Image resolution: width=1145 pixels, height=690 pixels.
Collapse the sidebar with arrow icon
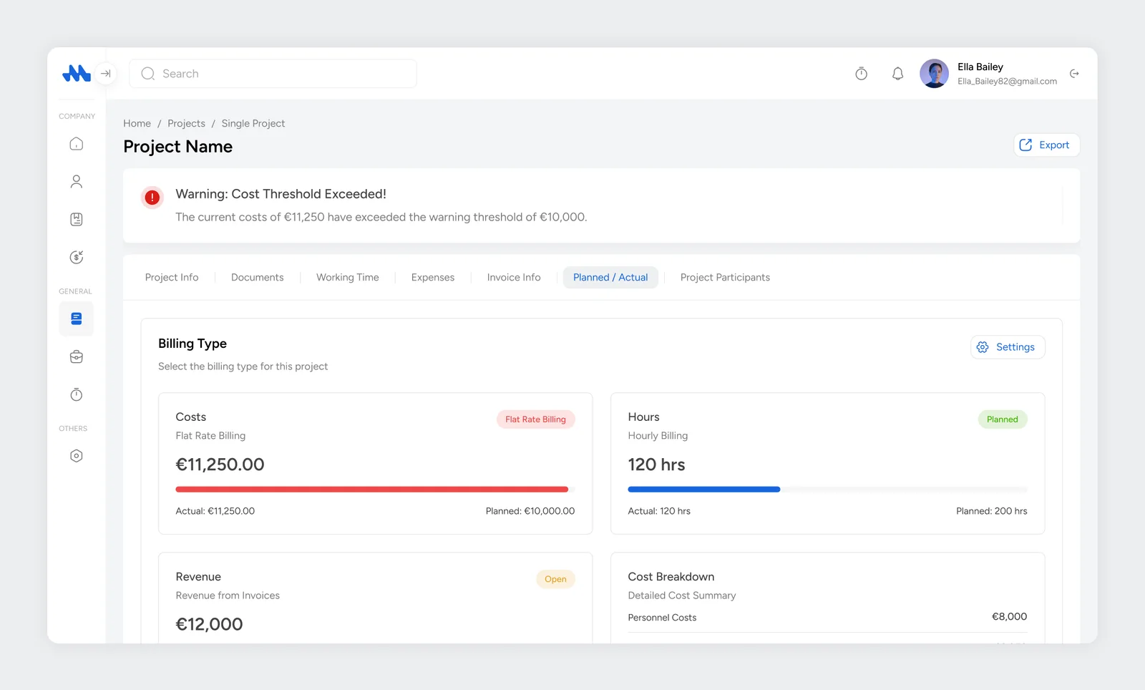[106, 73]
